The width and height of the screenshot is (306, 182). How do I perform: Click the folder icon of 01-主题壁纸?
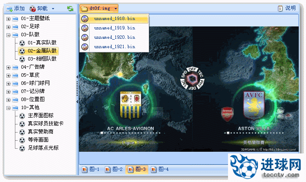coord(15,19)
